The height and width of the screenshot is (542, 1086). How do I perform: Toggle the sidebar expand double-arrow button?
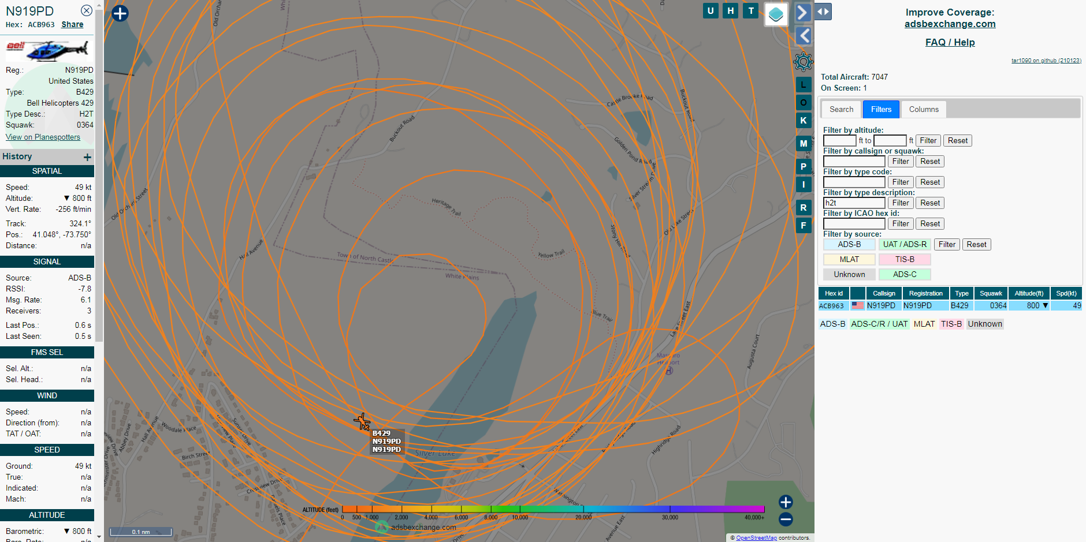(823, 12)
